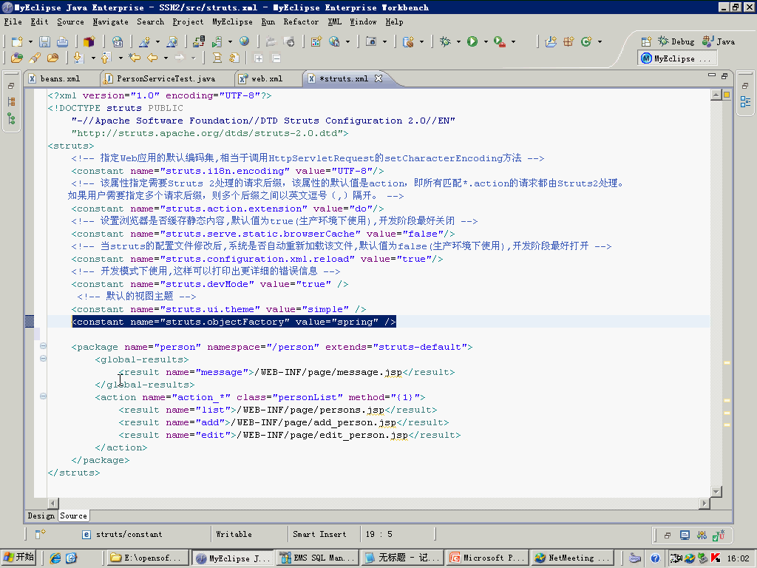Open the Source menu
757x568 pixels.
[x=70, y=21]
